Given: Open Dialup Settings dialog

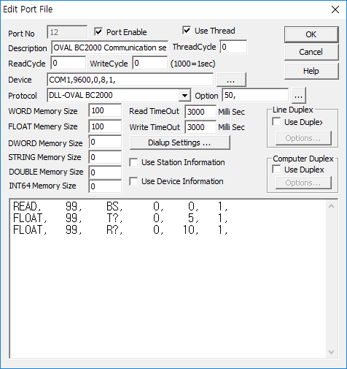Looking at the screenshot, I should point(180,142).
